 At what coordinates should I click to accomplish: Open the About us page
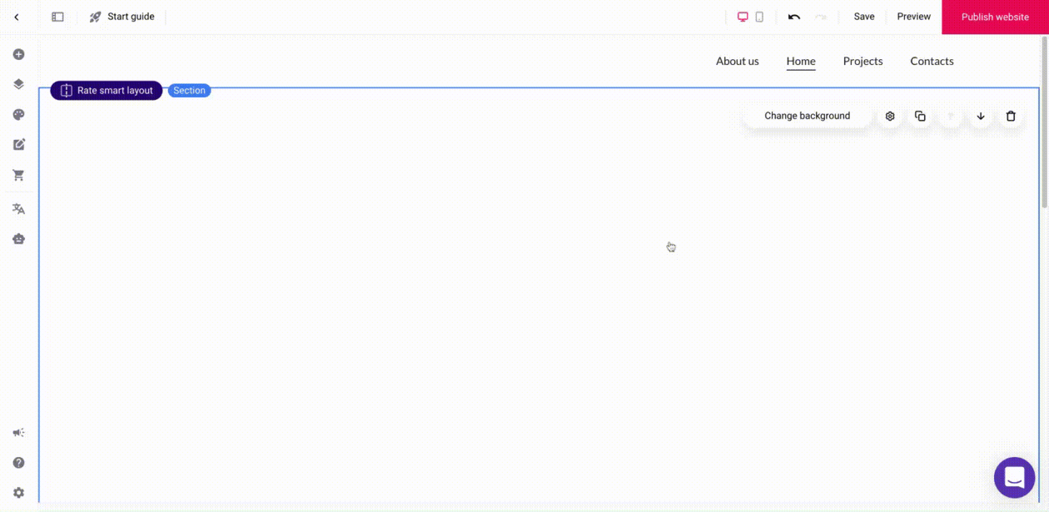click(737, 61)
